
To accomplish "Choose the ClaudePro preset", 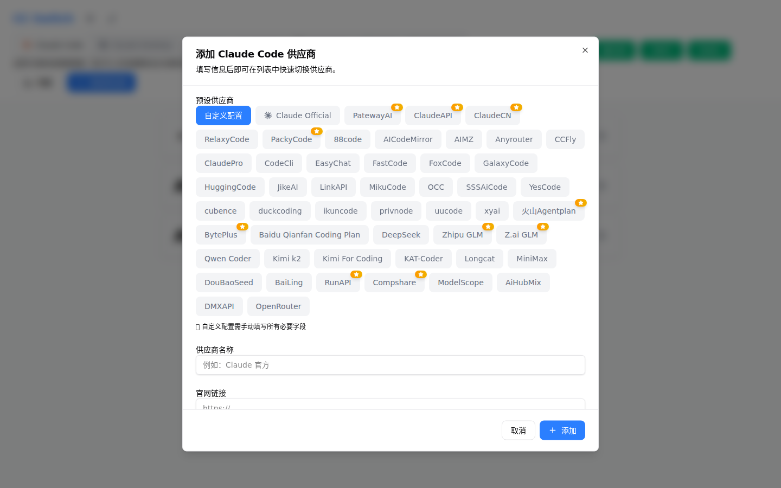I will [x=223, y=163].
